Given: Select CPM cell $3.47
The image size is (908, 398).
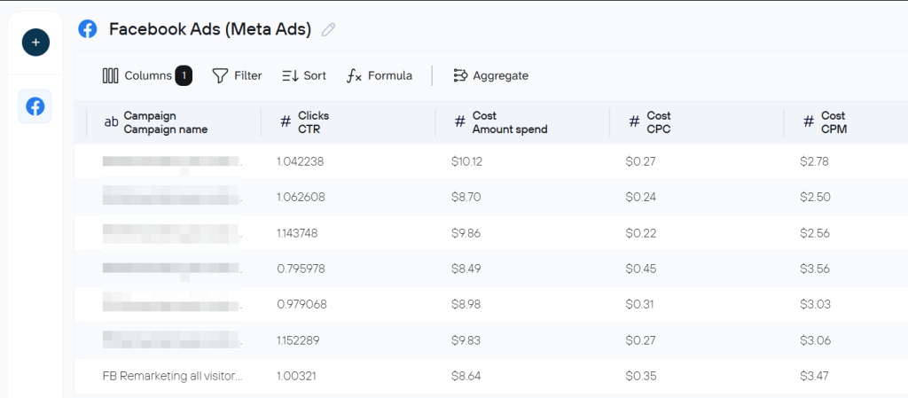Looking at the screenshot, I should (x=815, y=376).
